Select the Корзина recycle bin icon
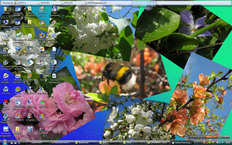This screenshot has height=145, width=232. click(6, 36)
